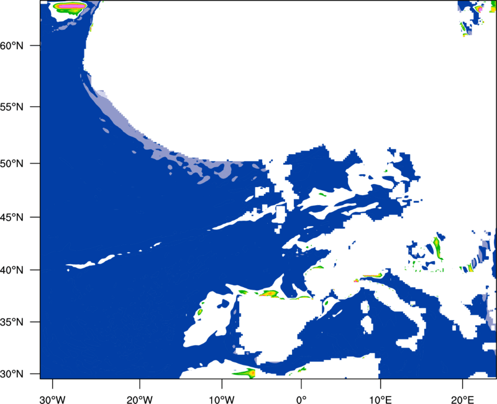Click the 10°W longitude label

point(222,400)
